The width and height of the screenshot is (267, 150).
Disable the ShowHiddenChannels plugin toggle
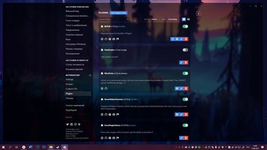pos(185,99)
